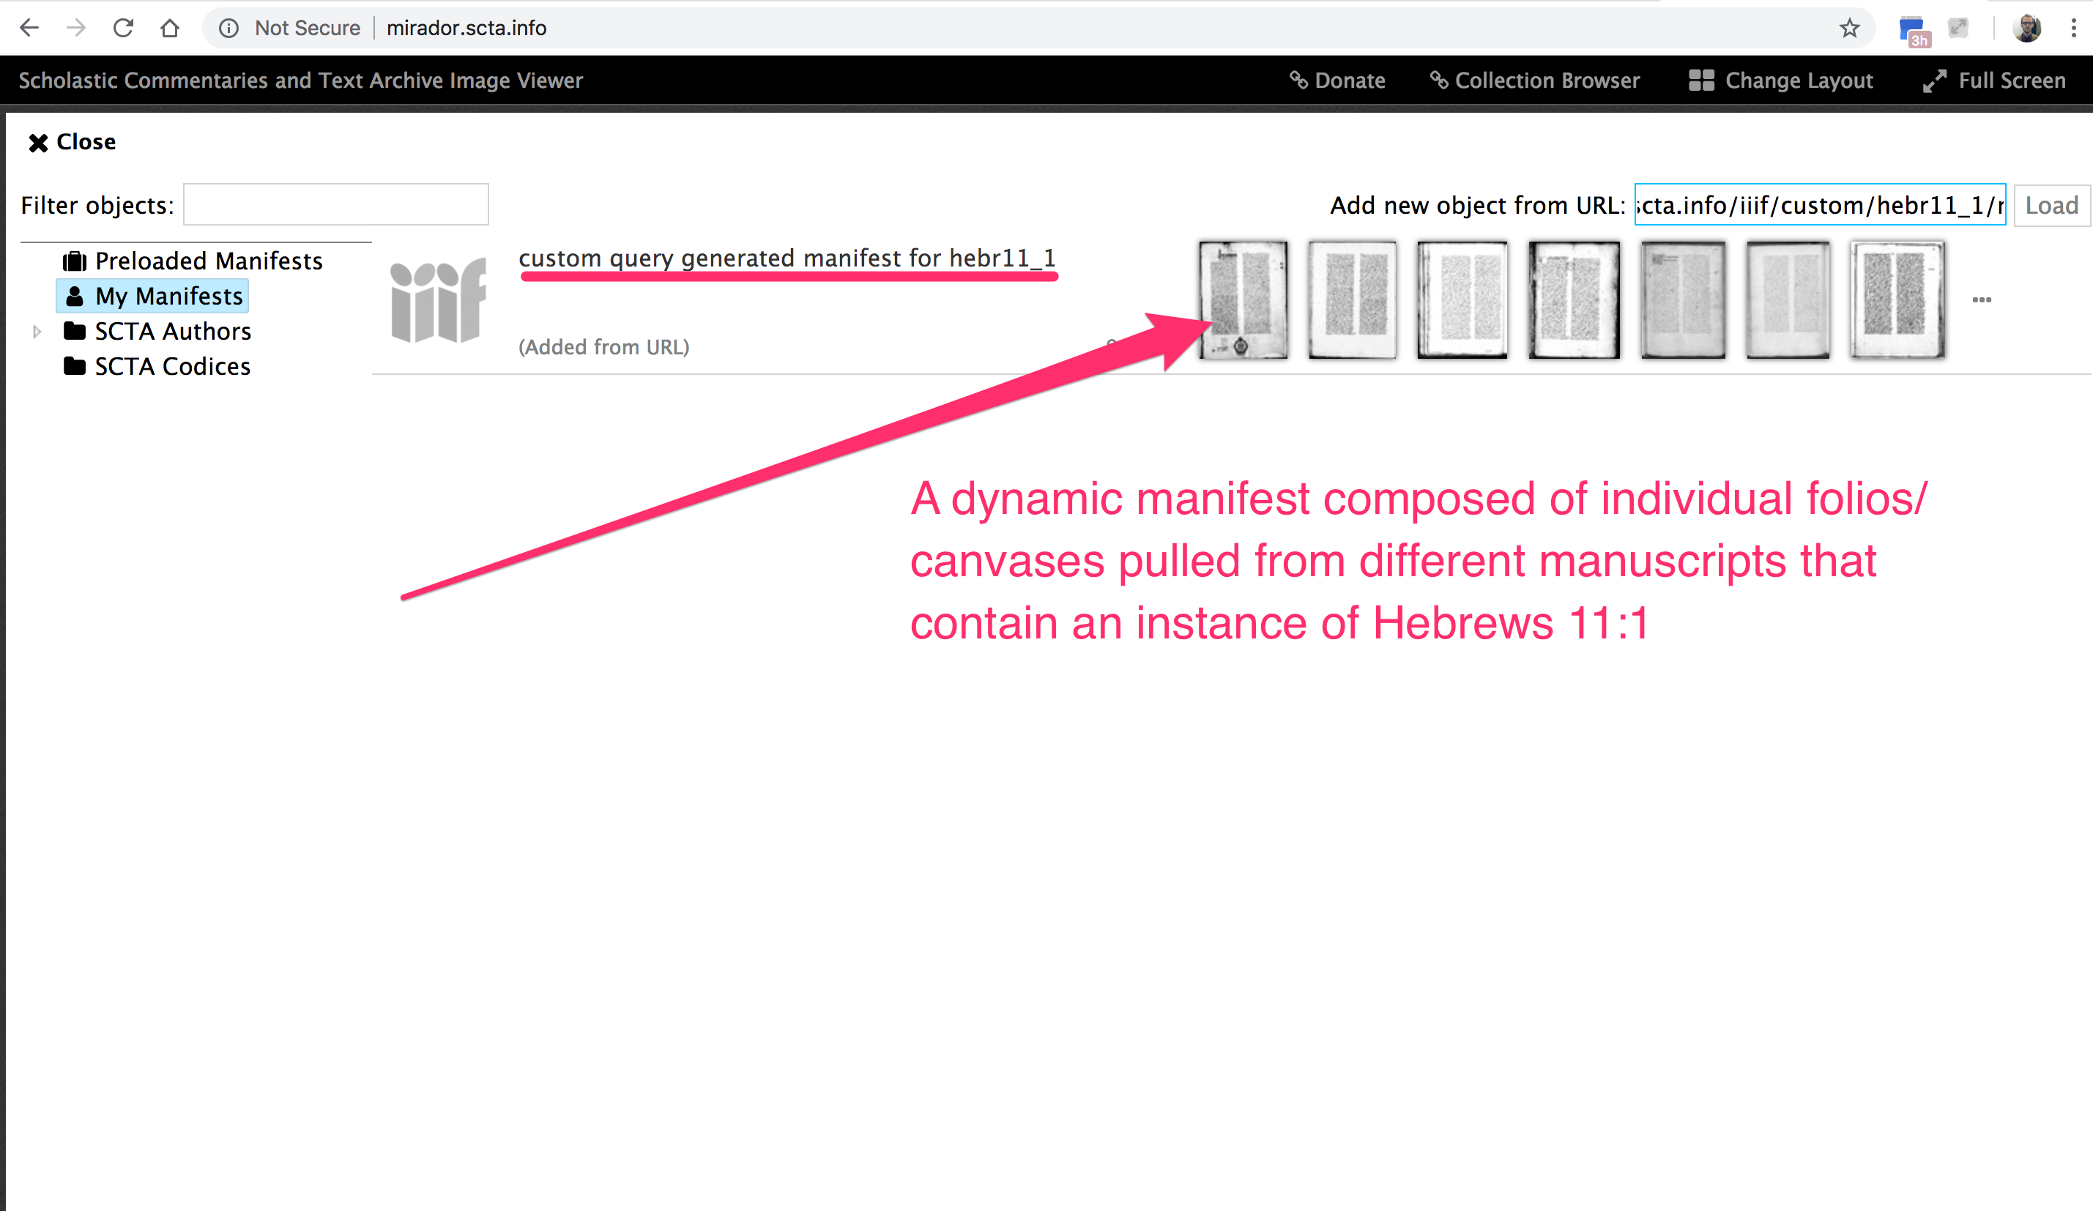Reload the page with refresh icon

coord(123,29)
